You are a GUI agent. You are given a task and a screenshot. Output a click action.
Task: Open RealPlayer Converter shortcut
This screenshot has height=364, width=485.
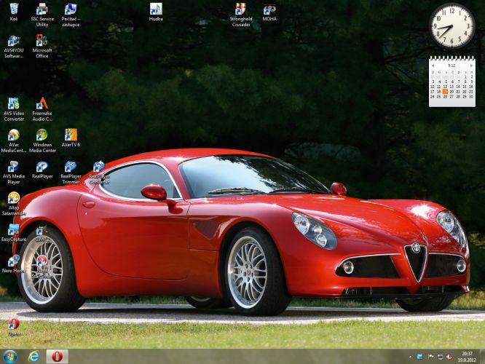tap(99, 173)
